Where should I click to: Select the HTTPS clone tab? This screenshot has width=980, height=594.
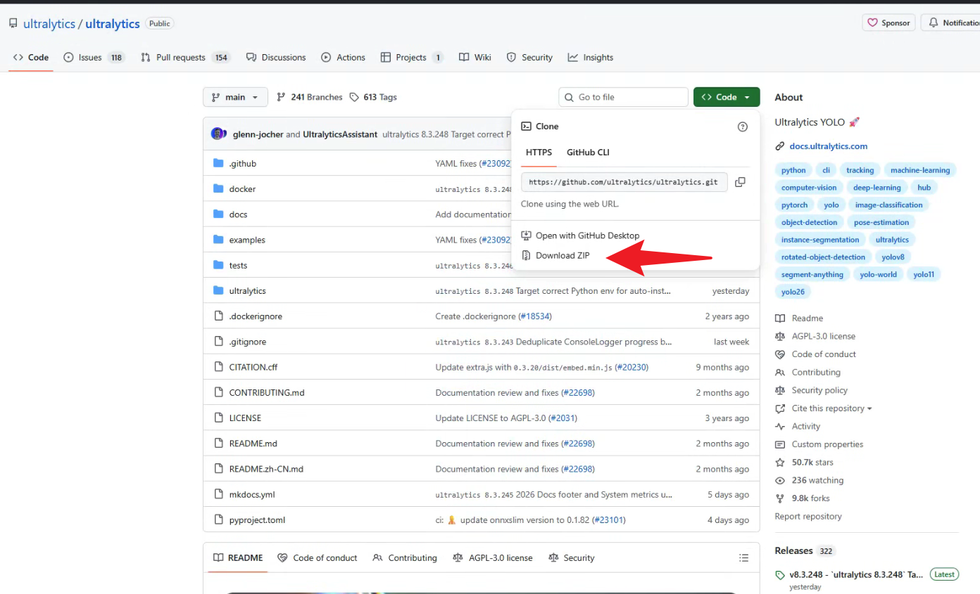point(539,153)
